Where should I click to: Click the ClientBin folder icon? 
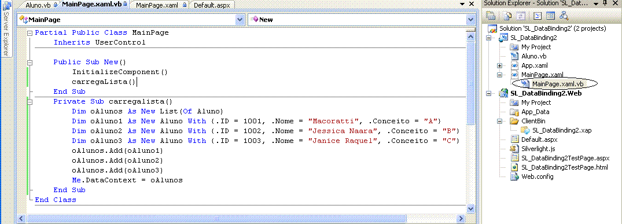coord(514,121)
